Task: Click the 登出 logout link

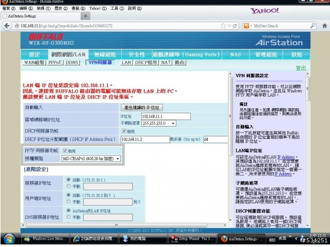Action: click(x=301, y=68)
